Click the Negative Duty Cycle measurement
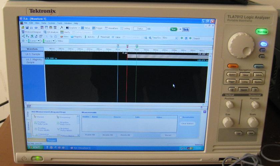This screenshot has height=166, width=280. 64,123
